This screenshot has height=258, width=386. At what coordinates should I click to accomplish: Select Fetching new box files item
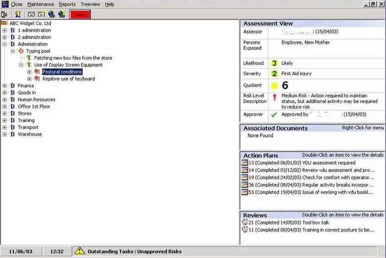(x=73, y=58)
